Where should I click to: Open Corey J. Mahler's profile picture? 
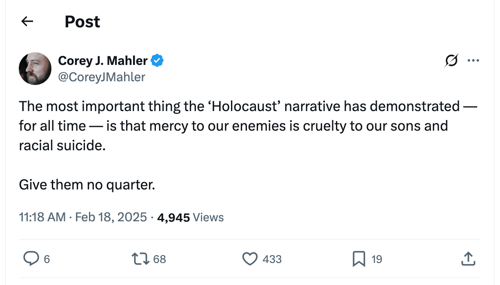35,69
